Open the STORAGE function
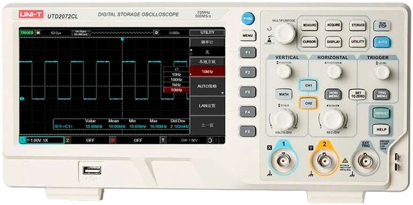Image resolution: width=413 pixels, height=205 pixels. (x=357, y=25)
